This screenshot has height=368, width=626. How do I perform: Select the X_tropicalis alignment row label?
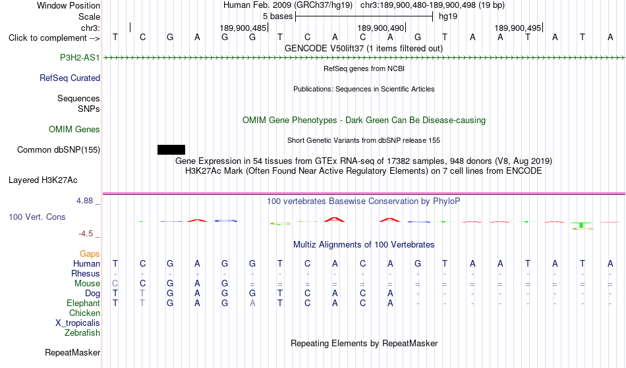click(x=78, y=323)
